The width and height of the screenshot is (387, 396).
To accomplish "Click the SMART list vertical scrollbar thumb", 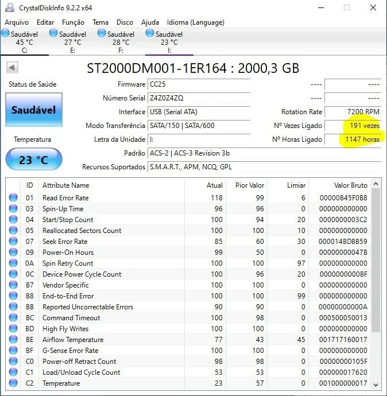I will click(x=376, y=260).
